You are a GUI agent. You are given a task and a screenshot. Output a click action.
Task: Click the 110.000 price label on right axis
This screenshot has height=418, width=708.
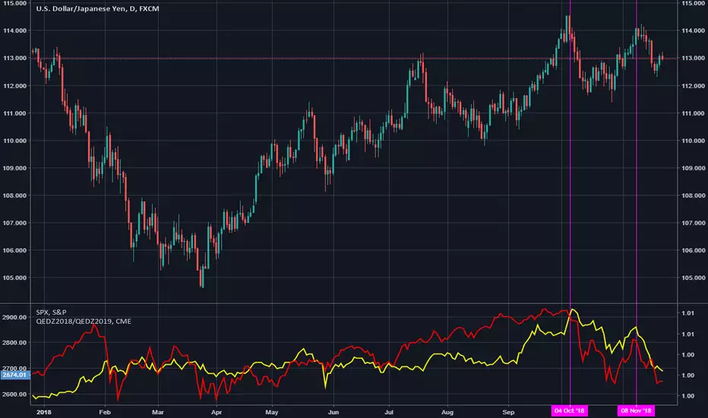(x=693, y=141)
